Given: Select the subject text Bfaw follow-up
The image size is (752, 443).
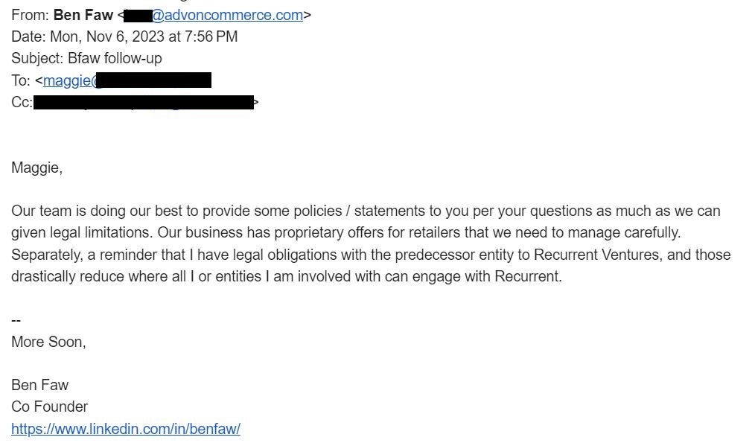Looking at the screenshot, I should pos(115,58).
